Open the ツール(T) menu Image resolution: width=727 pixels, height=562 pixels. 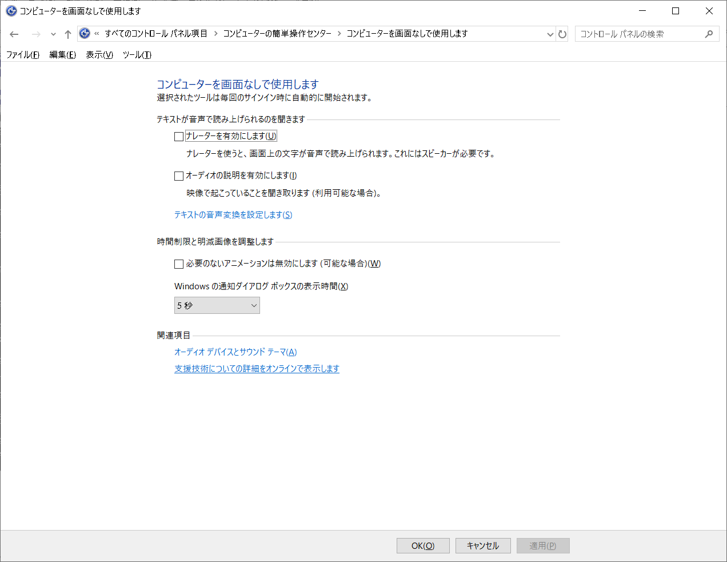[x=136, y=55]
